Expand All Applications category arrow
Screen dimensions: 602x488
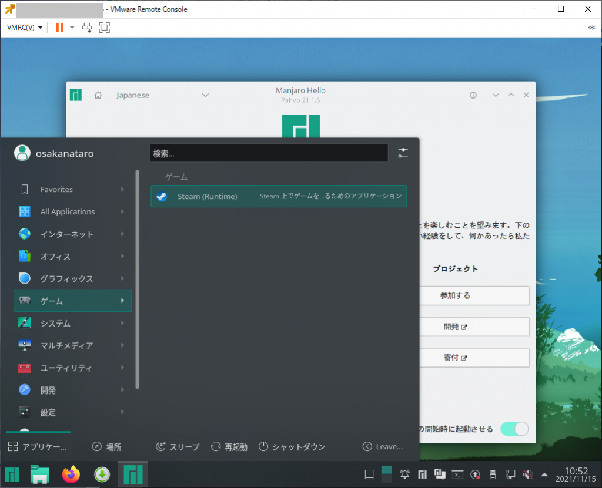point(122,211)
